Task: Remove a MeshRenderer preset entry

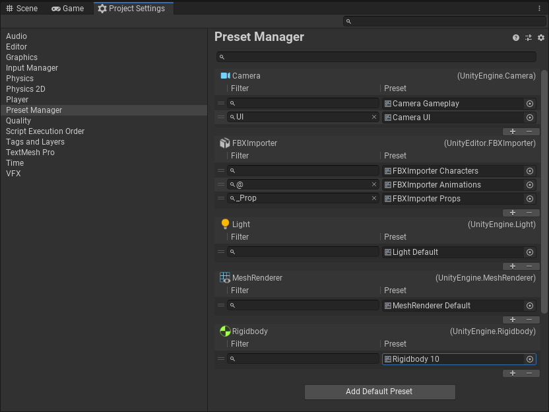Action: [x=529, y=320]
